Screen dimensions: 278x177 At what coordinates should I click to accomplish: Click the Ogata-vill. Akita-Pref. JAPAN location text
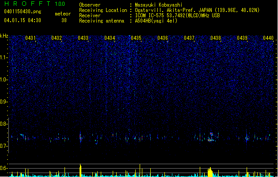[197, 10]
